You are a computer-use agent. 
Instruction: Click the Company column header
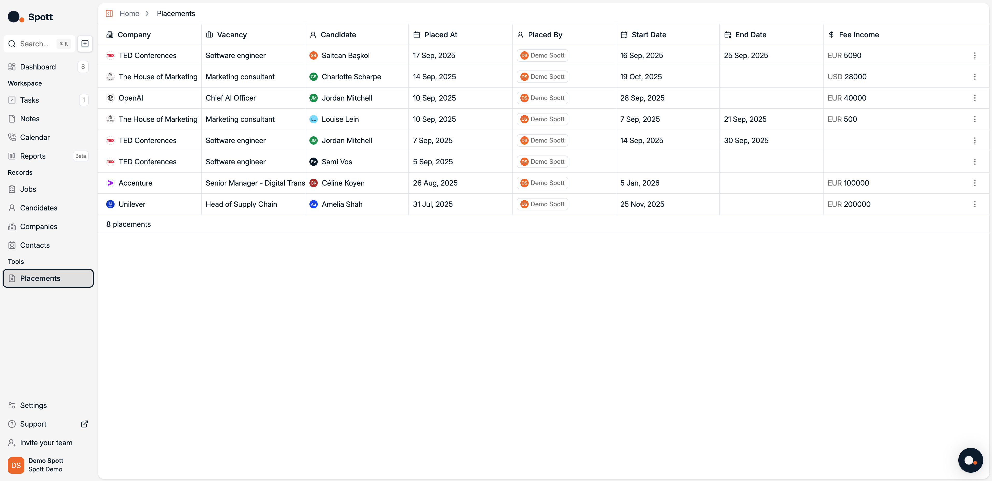tap(150, 35)
